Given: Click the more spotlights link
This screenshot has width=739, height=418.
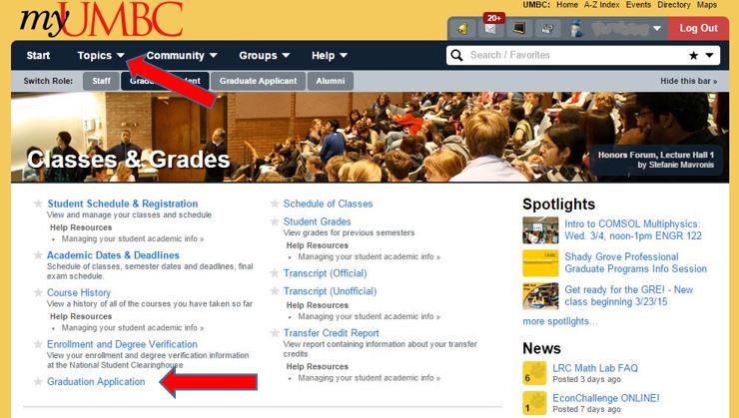Looking at the screenshot, I should pos(560,321).
